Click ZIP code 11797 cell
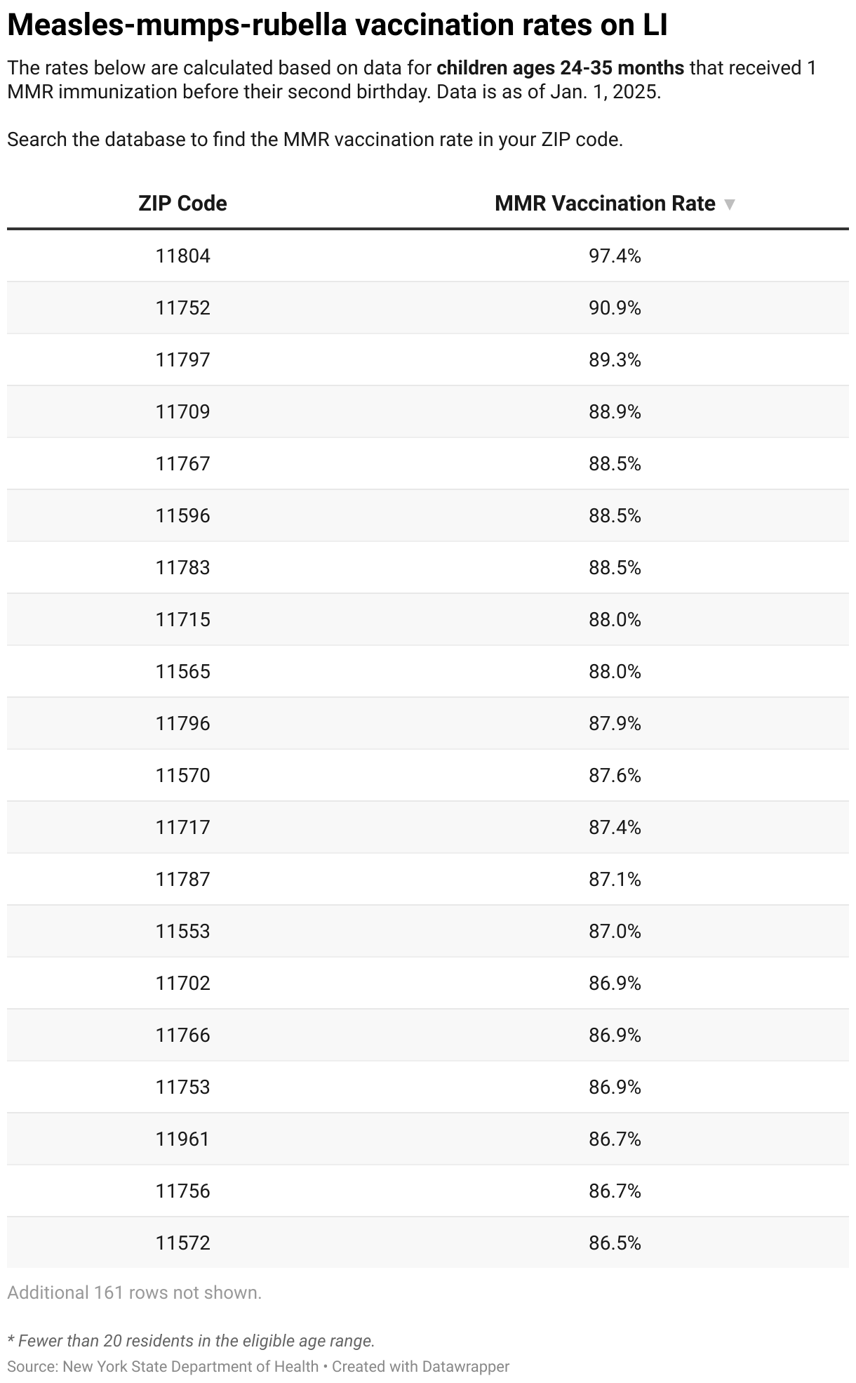Screen dimensions: 856x1383 (182, 360)
